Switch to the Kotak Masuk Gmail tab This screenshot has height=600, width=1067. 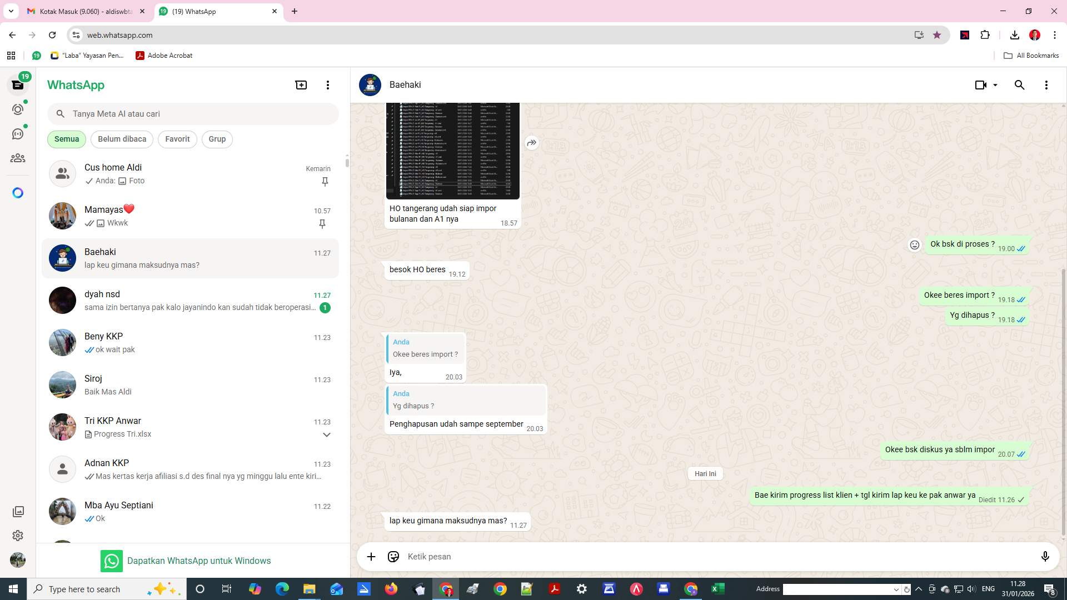coord(83,11)
